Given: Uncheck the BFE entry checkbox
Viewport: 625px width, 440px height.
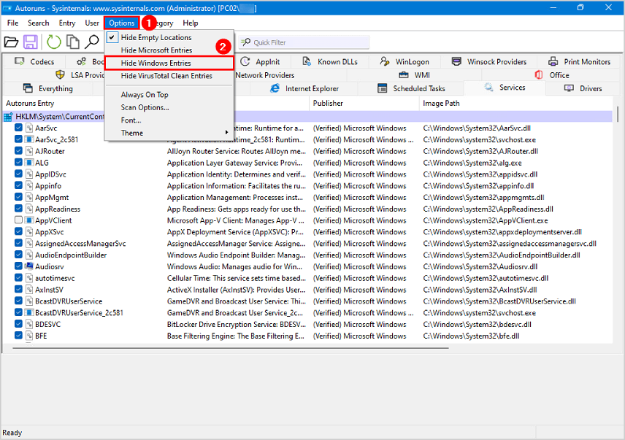Looking at the screenshot, I should (18, 336).
